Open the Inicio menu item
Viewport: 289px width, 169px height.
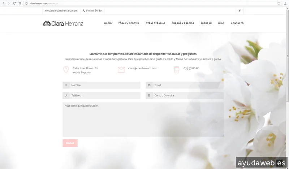coord(108,23)
